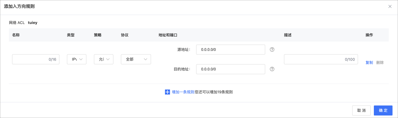This screenshot has width=398, height=118.
Task: Click the 取消 button
Action: 362,110
